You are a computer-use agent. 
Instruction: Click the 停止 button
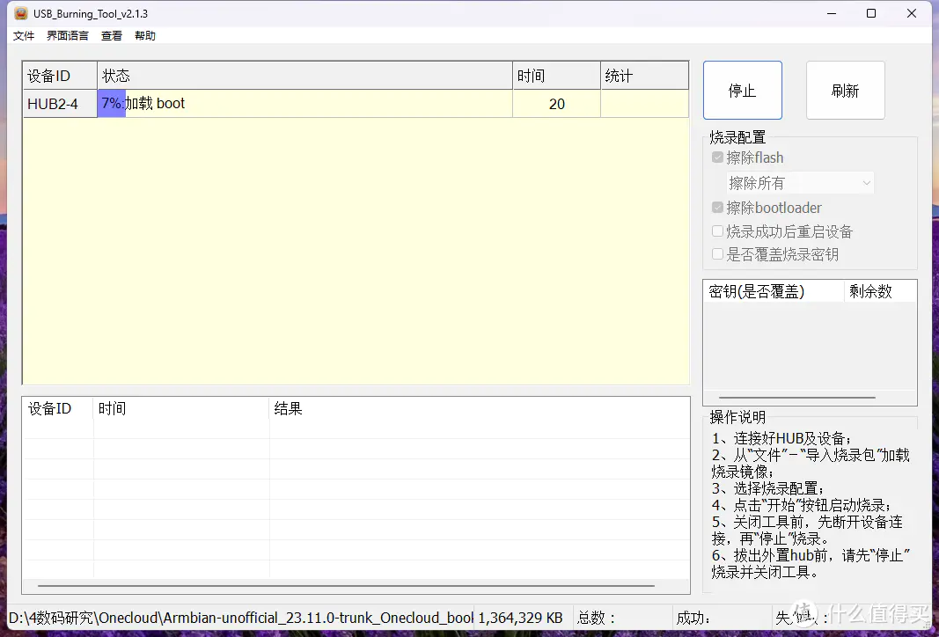coord(743,91)
